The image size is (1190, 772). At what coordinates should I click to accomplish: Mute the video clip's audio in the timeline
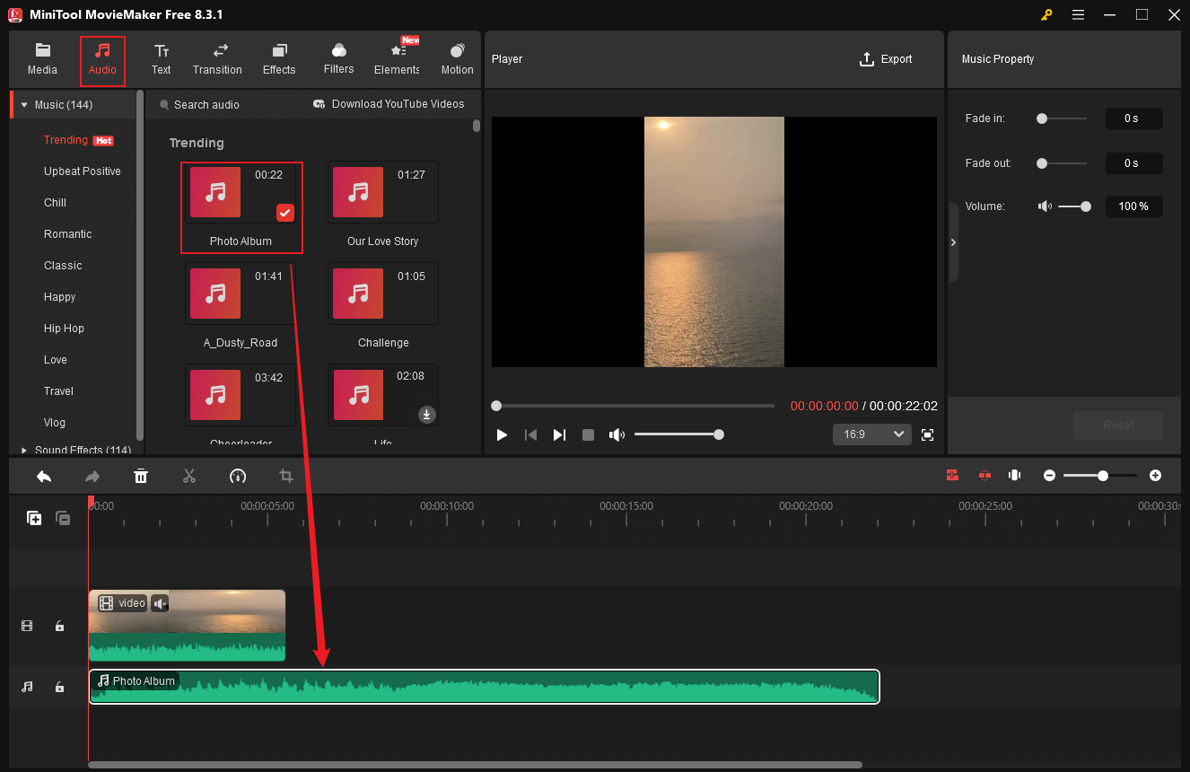pos(160,603)
